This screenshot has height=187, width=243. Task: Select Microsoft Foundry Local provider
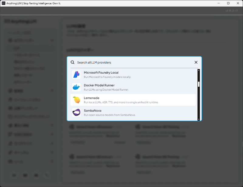(x=133, y=75)
